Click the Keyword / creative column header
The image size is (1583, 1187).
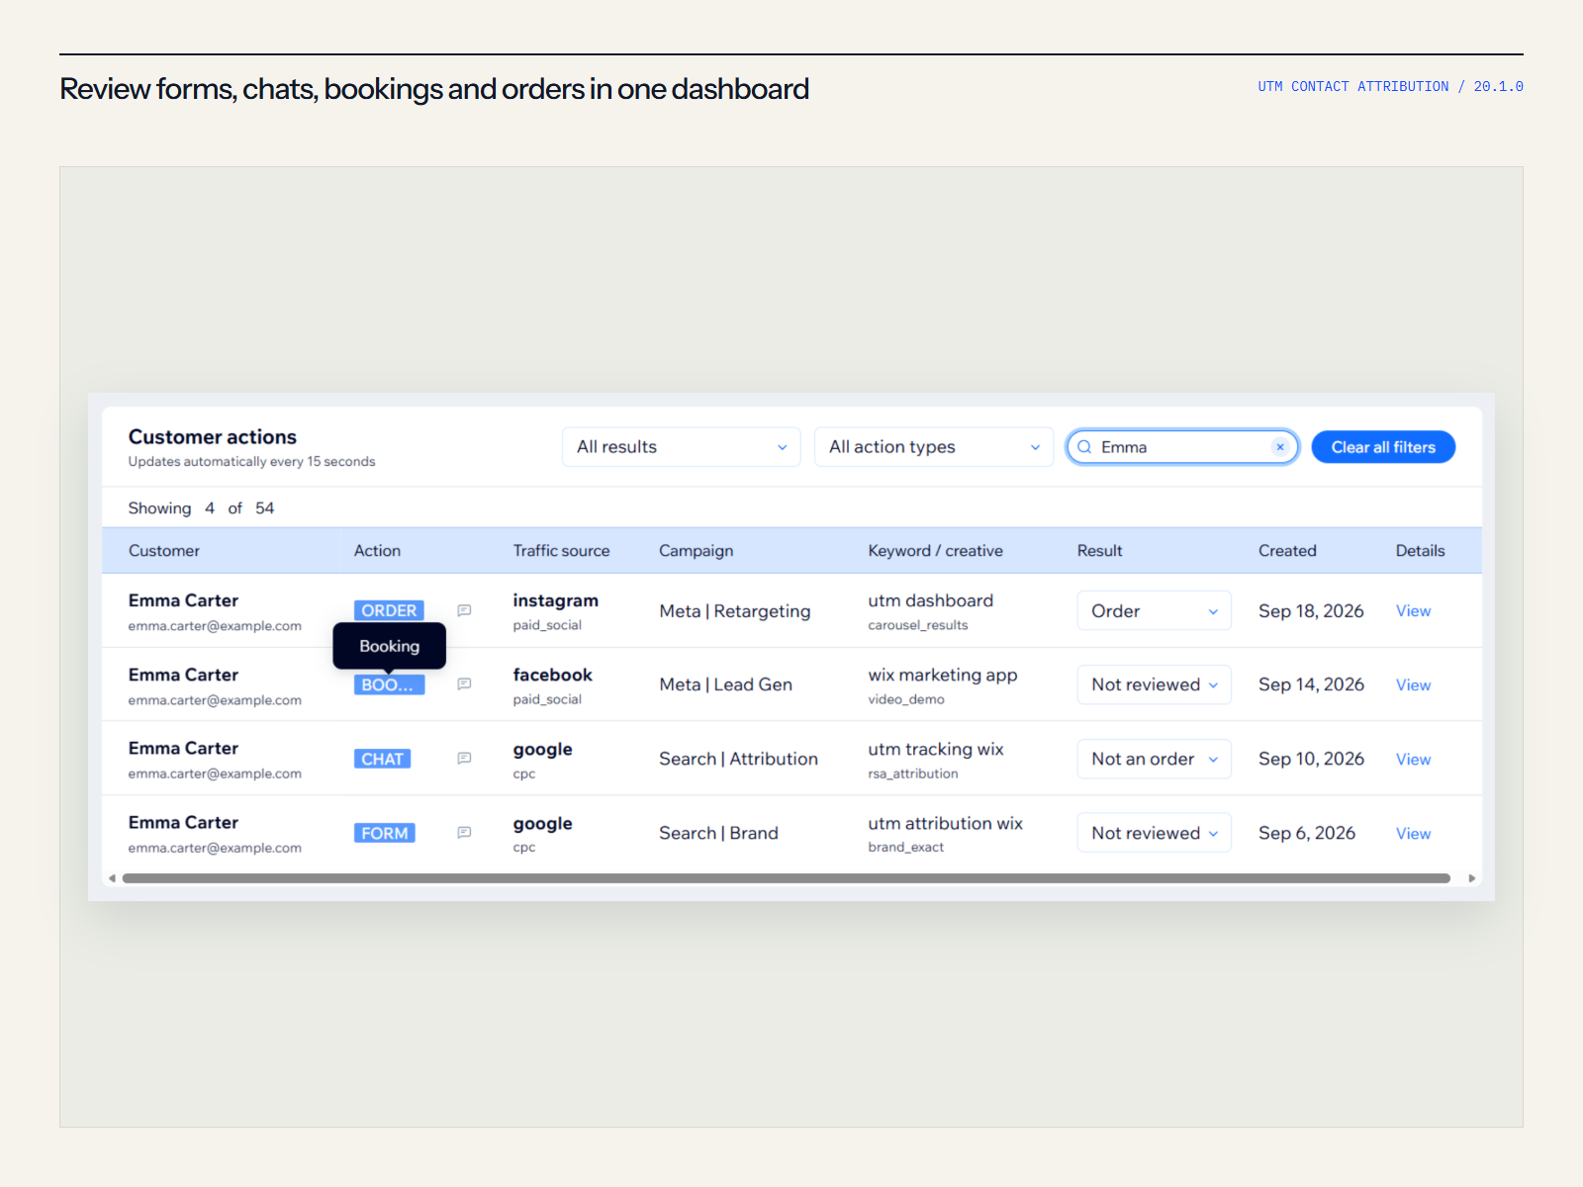pyautogui.click(x=935, y=551)
